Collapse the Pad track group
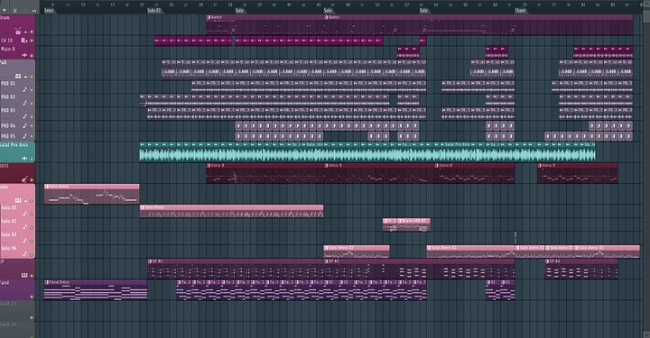The image size is (650, 338). (x=25, y=77)
